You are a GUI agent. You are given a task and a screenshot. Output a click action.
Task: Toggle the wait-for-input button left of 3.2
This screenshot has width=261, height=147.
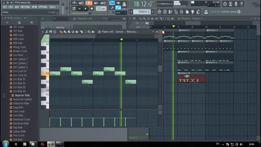click(x=82, y=3)
